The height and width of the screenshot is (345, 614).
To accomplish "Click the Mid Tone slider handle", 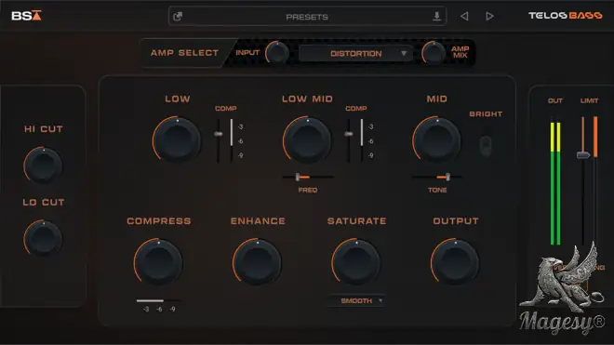I will (447, 177).
